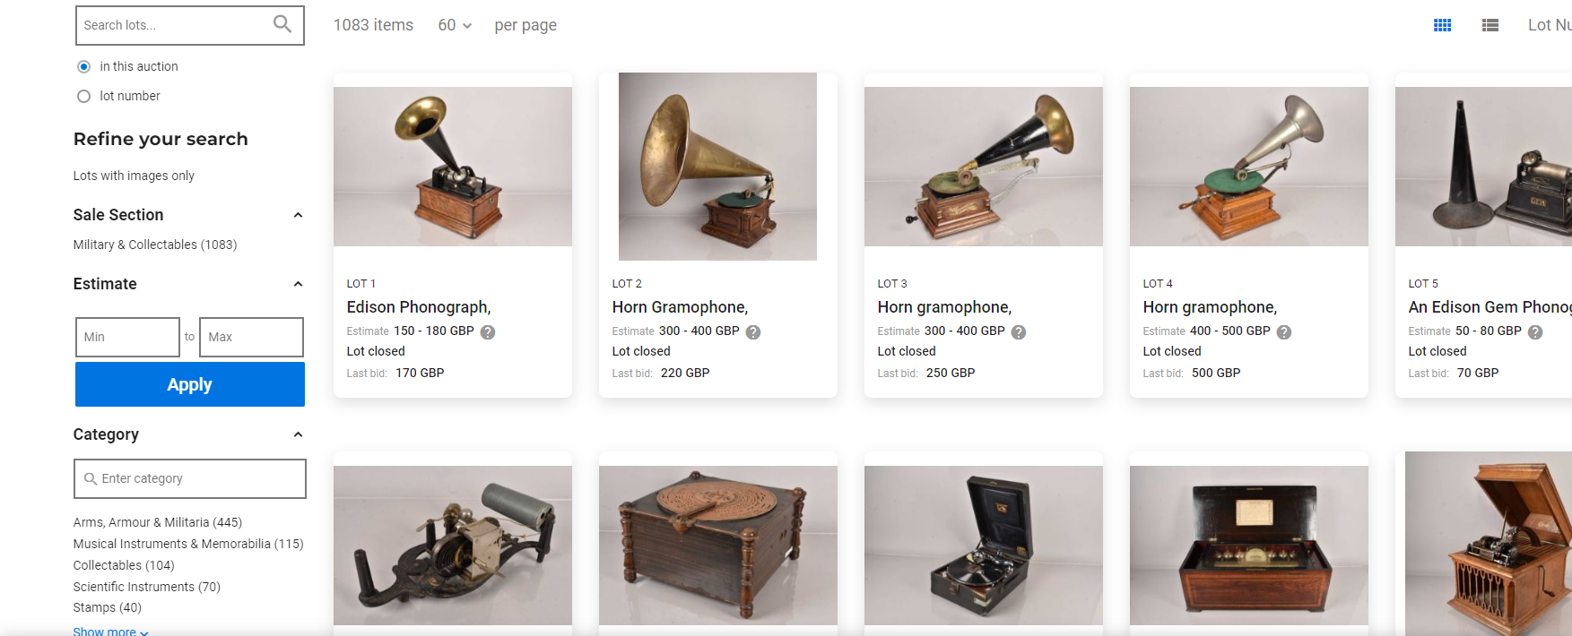Toggle "Lots with images only" filter
Viewport: 1572px width, 636px height.
coord(134,176)
